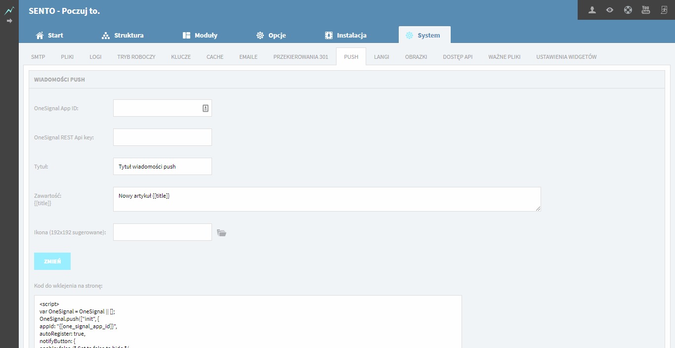Click the SENTO - Poczuj to. title
Screen dimensions: 675x348
(x=64, y=10)
